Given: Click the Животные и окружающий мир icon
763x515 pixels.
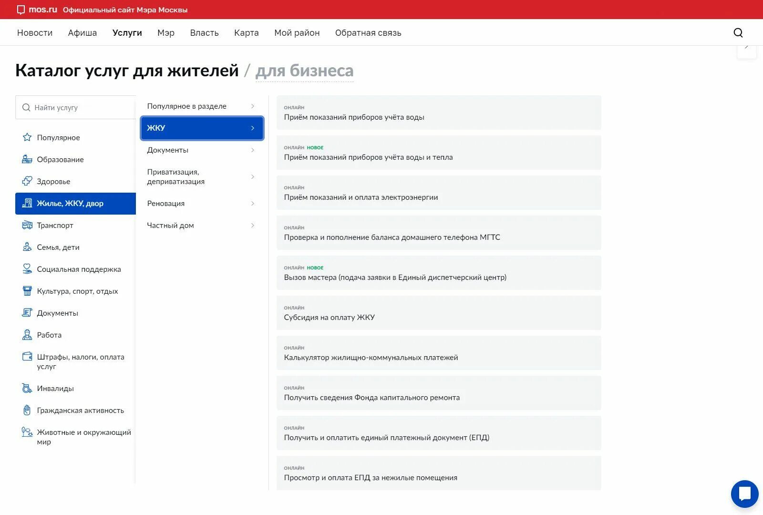Looking at the screenshot, I should [x=27, y=432].
